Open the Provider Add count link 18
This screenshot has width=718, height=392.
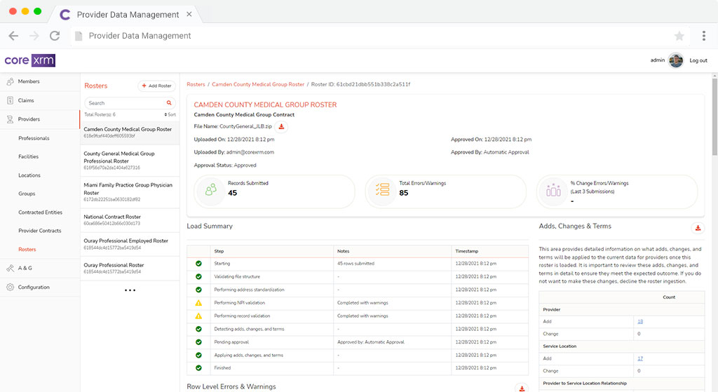point(640,321)
